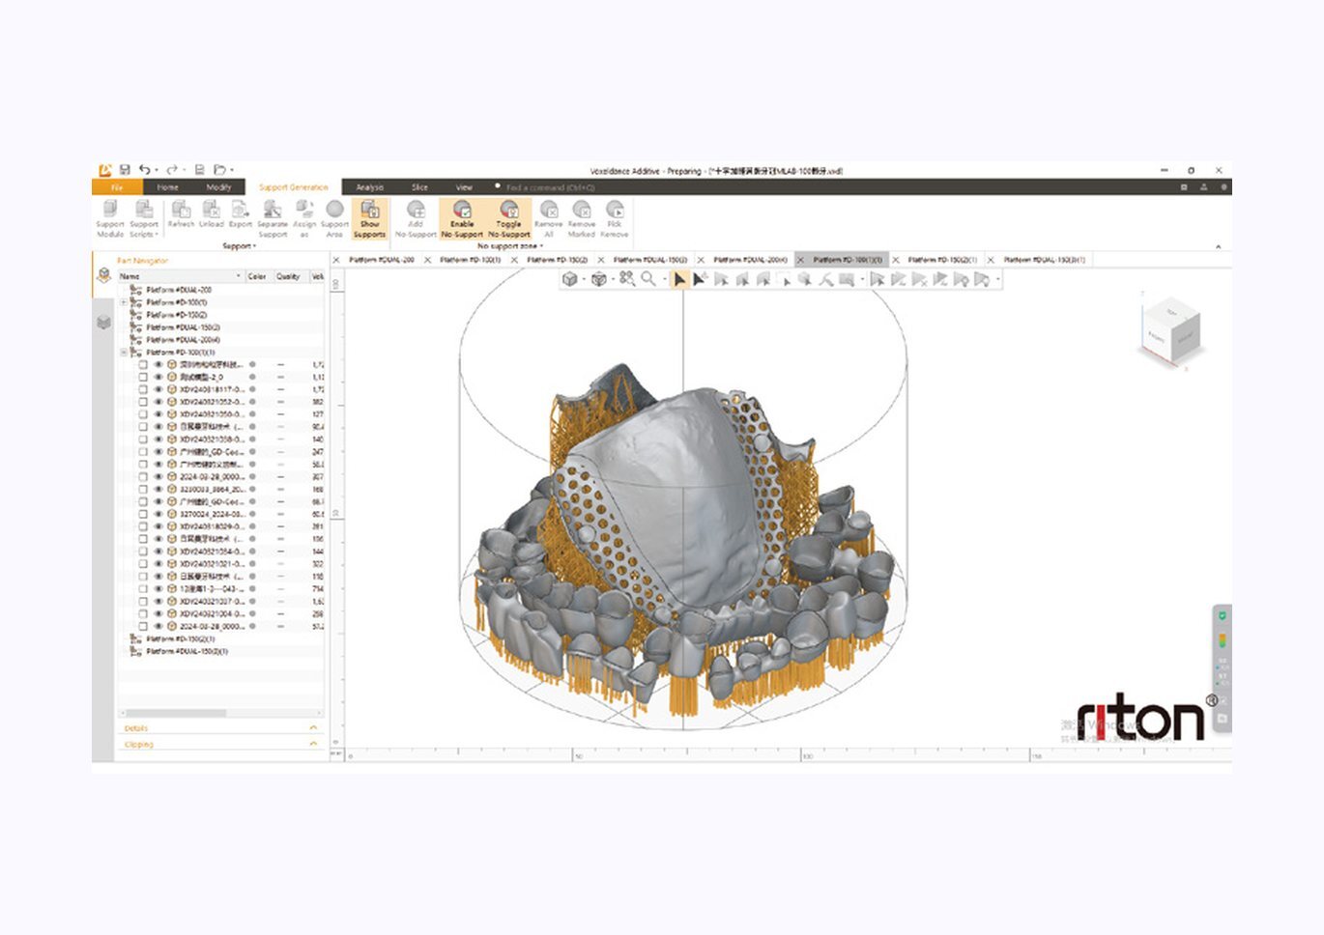Open the Support group dropdown arrow
The image size is (1324, 935).
[254, 246]
